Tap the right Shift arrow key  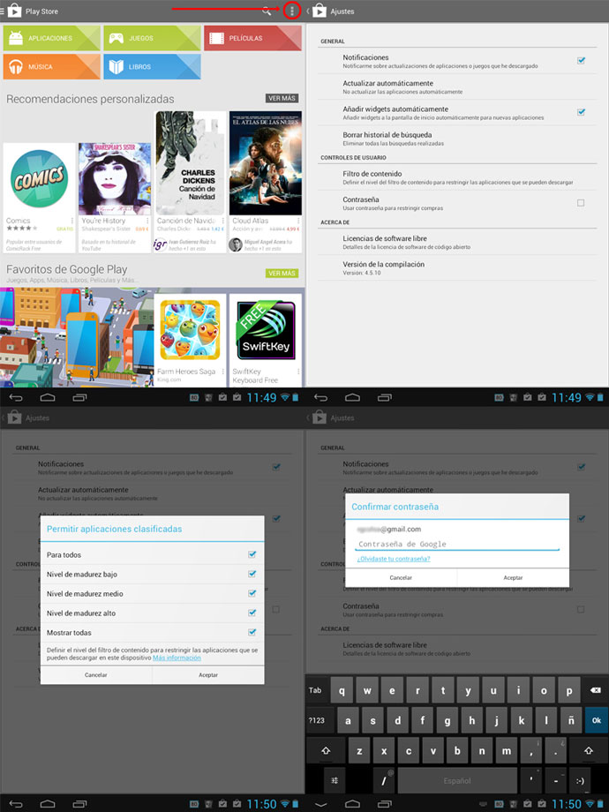tap(589, 751)
